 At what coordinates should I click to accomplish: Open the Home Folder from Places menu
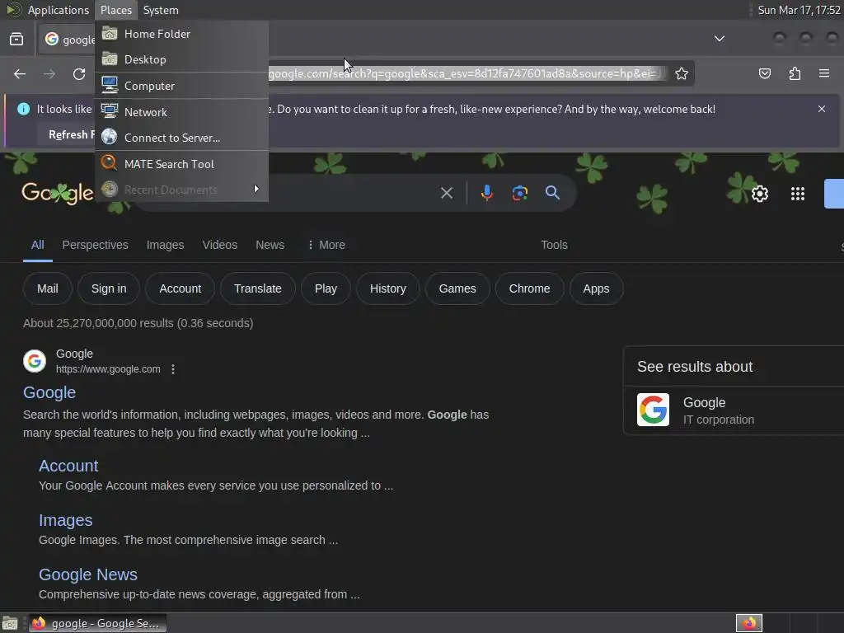(182, 34)
